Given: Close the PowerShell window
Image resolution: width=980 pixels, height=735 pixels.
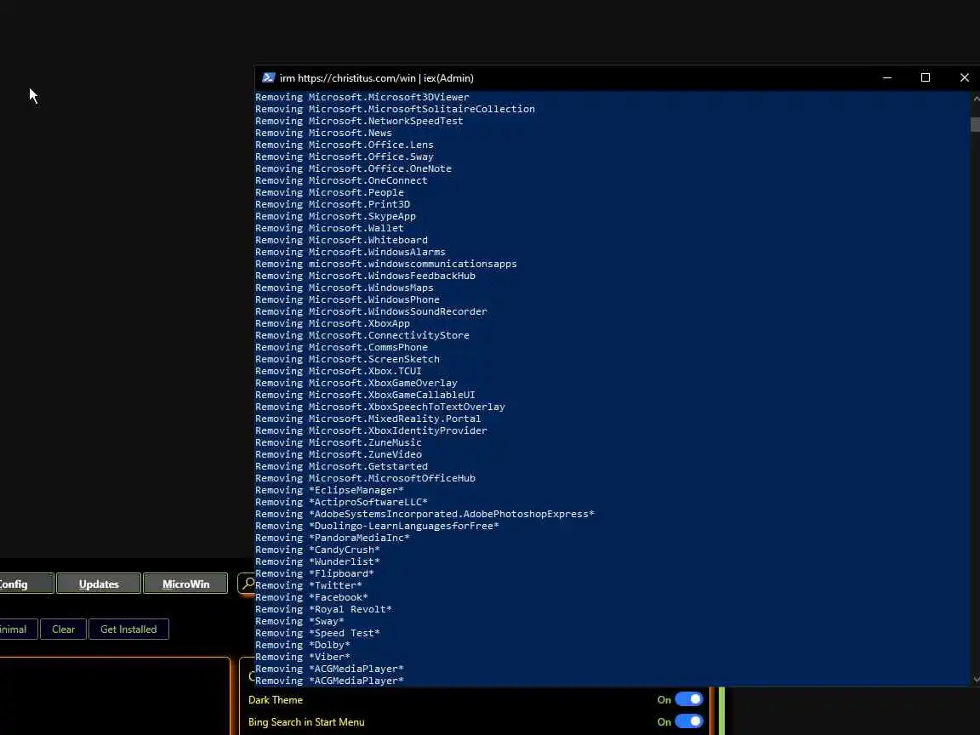Looking at the screenshot, I should point(964,77).
